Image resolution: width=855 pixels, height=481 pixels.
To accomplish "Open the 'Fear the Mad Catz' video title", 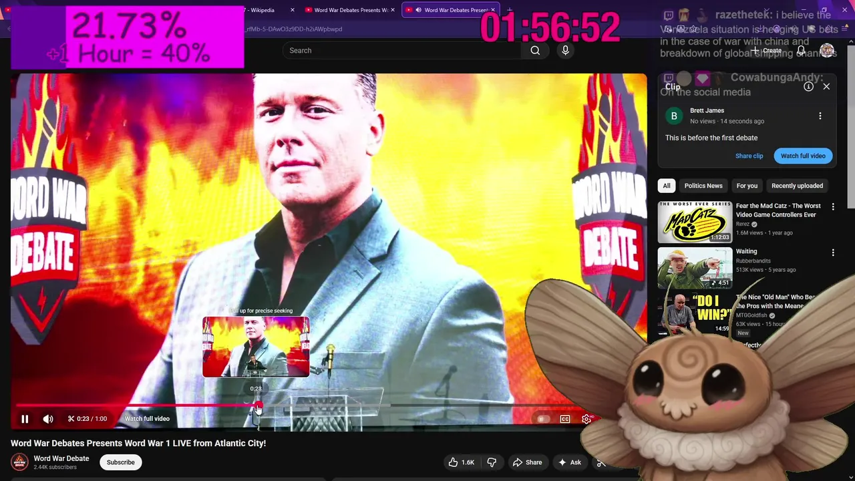I will (778, 210).
